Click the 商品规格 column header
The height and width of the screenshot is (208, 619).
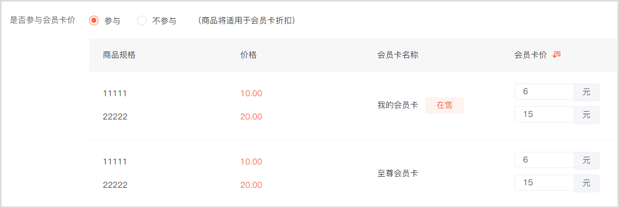[119, 55]
